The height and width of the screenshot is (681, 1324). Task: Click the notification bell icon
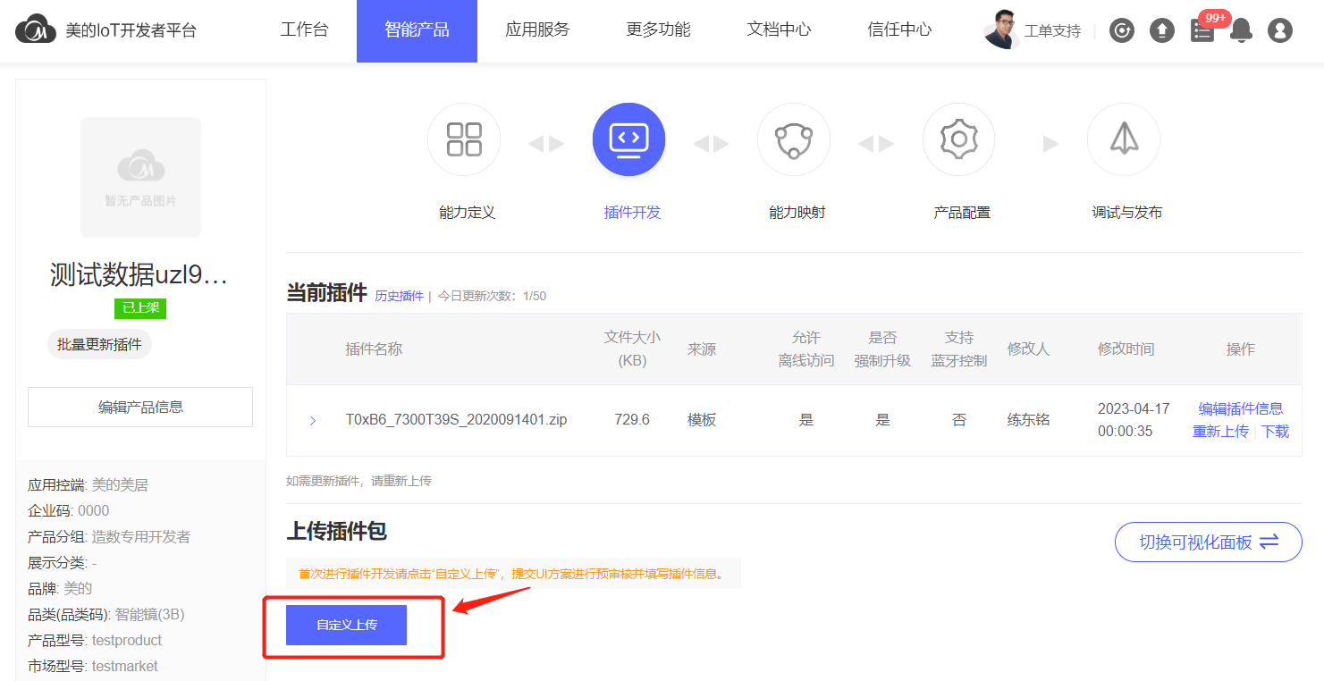pos(1241,31)
